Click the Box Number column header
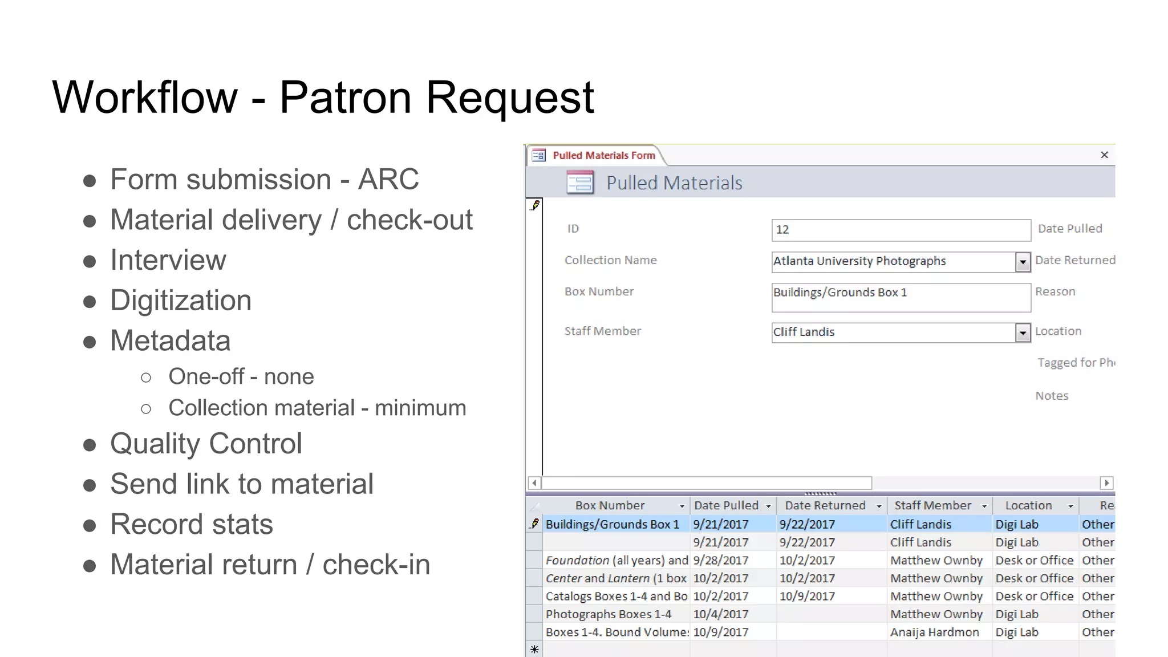The image size is (1168, 657). click(610, 505)
